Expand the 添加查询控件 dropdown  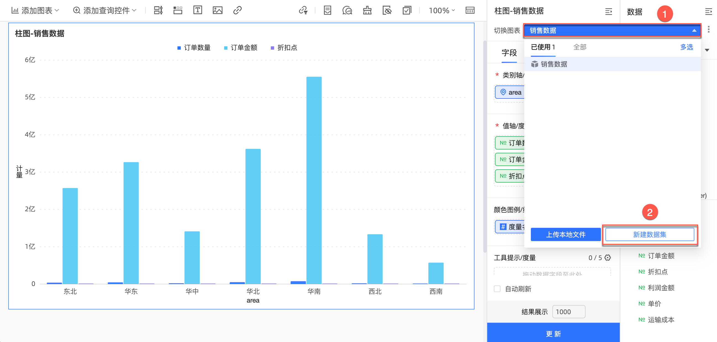tap(105, 10)
